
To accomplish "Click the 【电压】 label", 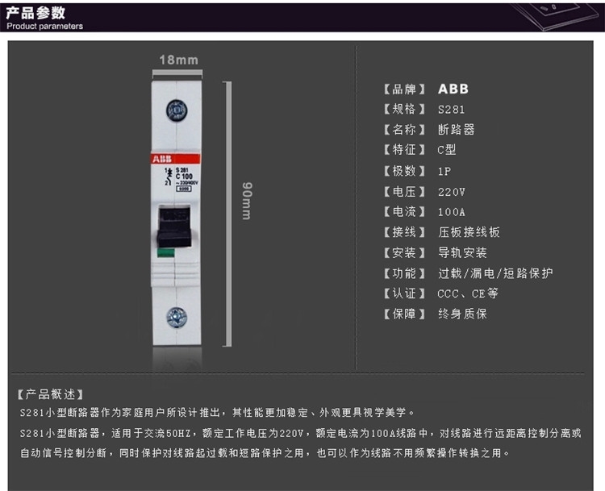I will (x=404, y=191).
